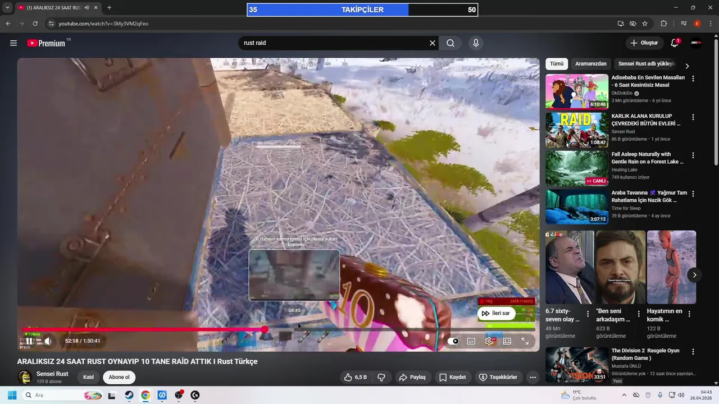719x404 pixels.
Task: Open the tab search dropdown arrow
Action: tap(7, 8)
